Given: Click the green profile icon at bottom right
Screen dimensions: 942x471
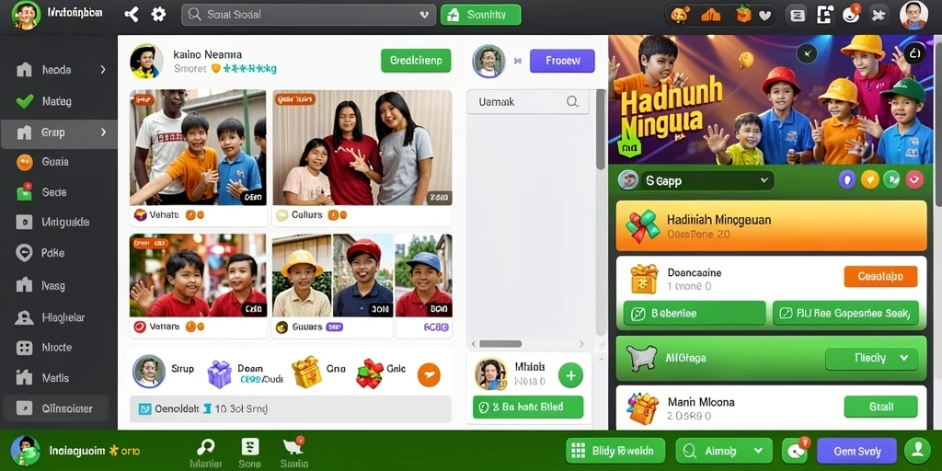Looking at the screenshot, I should 917,450.
